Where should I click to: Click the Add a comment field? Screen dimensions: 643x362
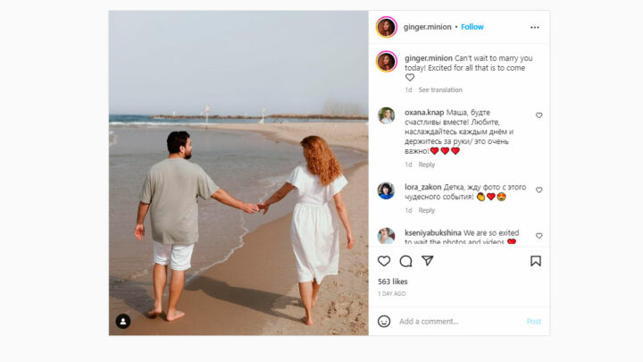pos(459,322)
